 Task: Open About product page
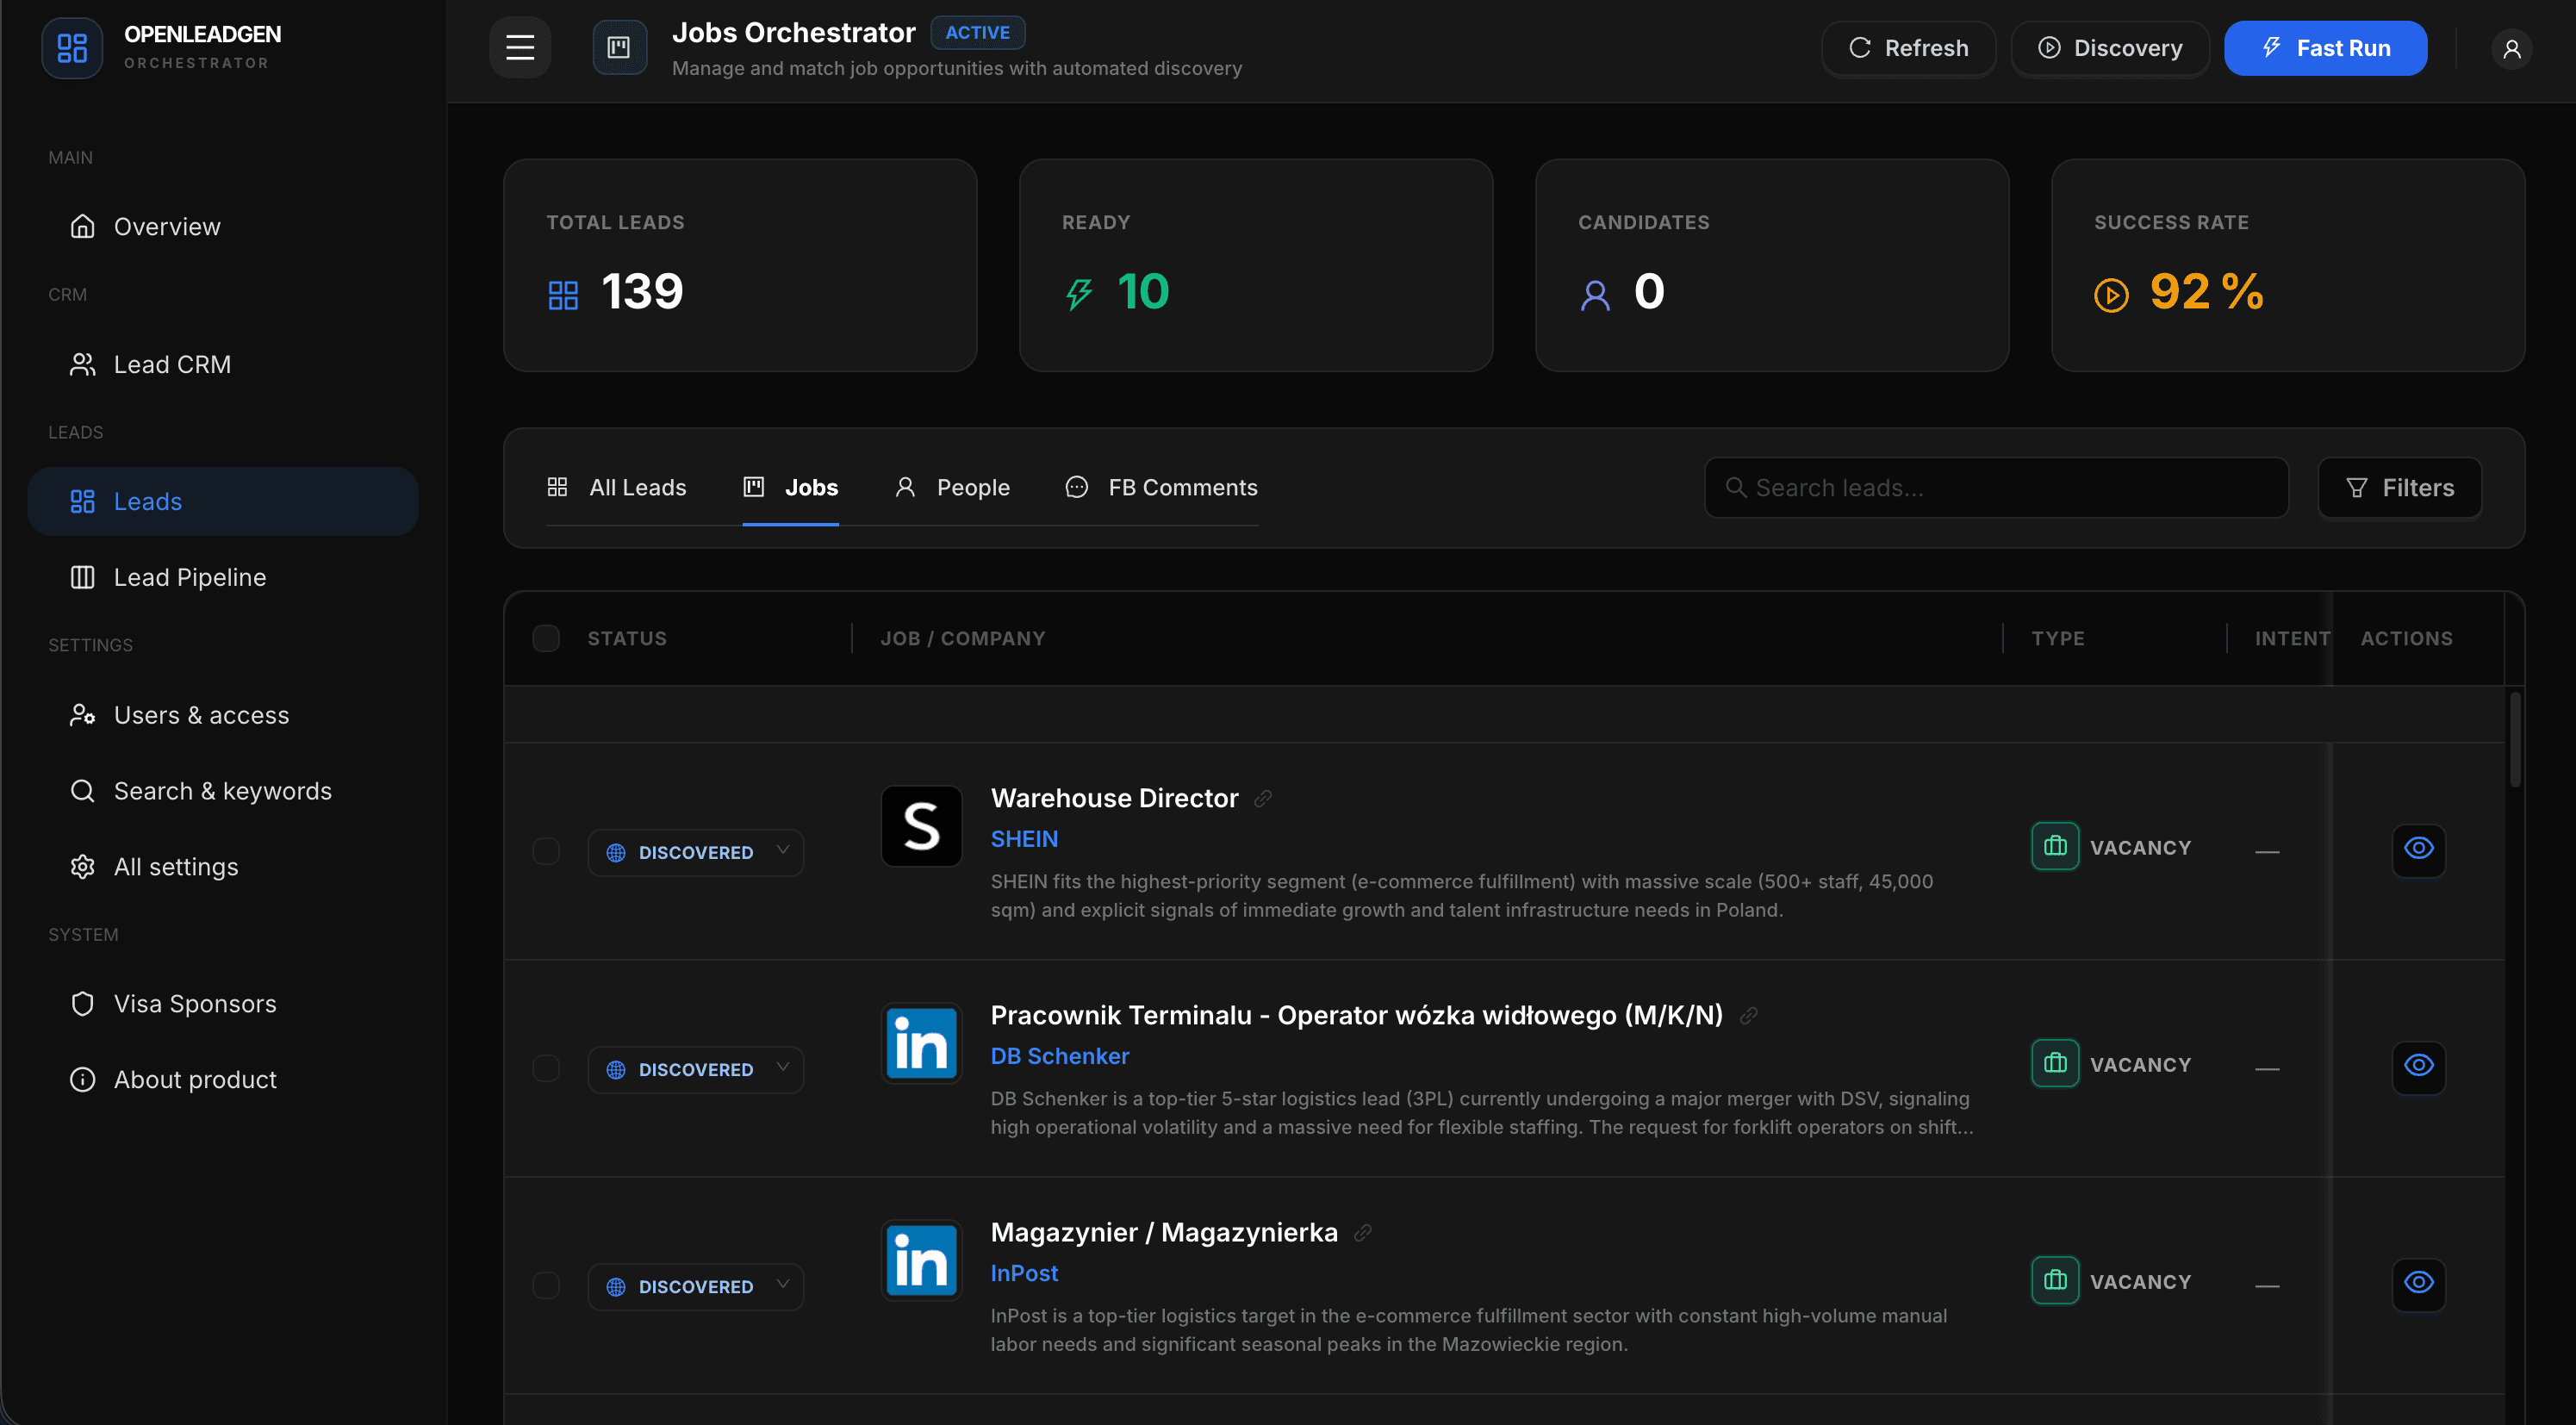[222, 1079]
